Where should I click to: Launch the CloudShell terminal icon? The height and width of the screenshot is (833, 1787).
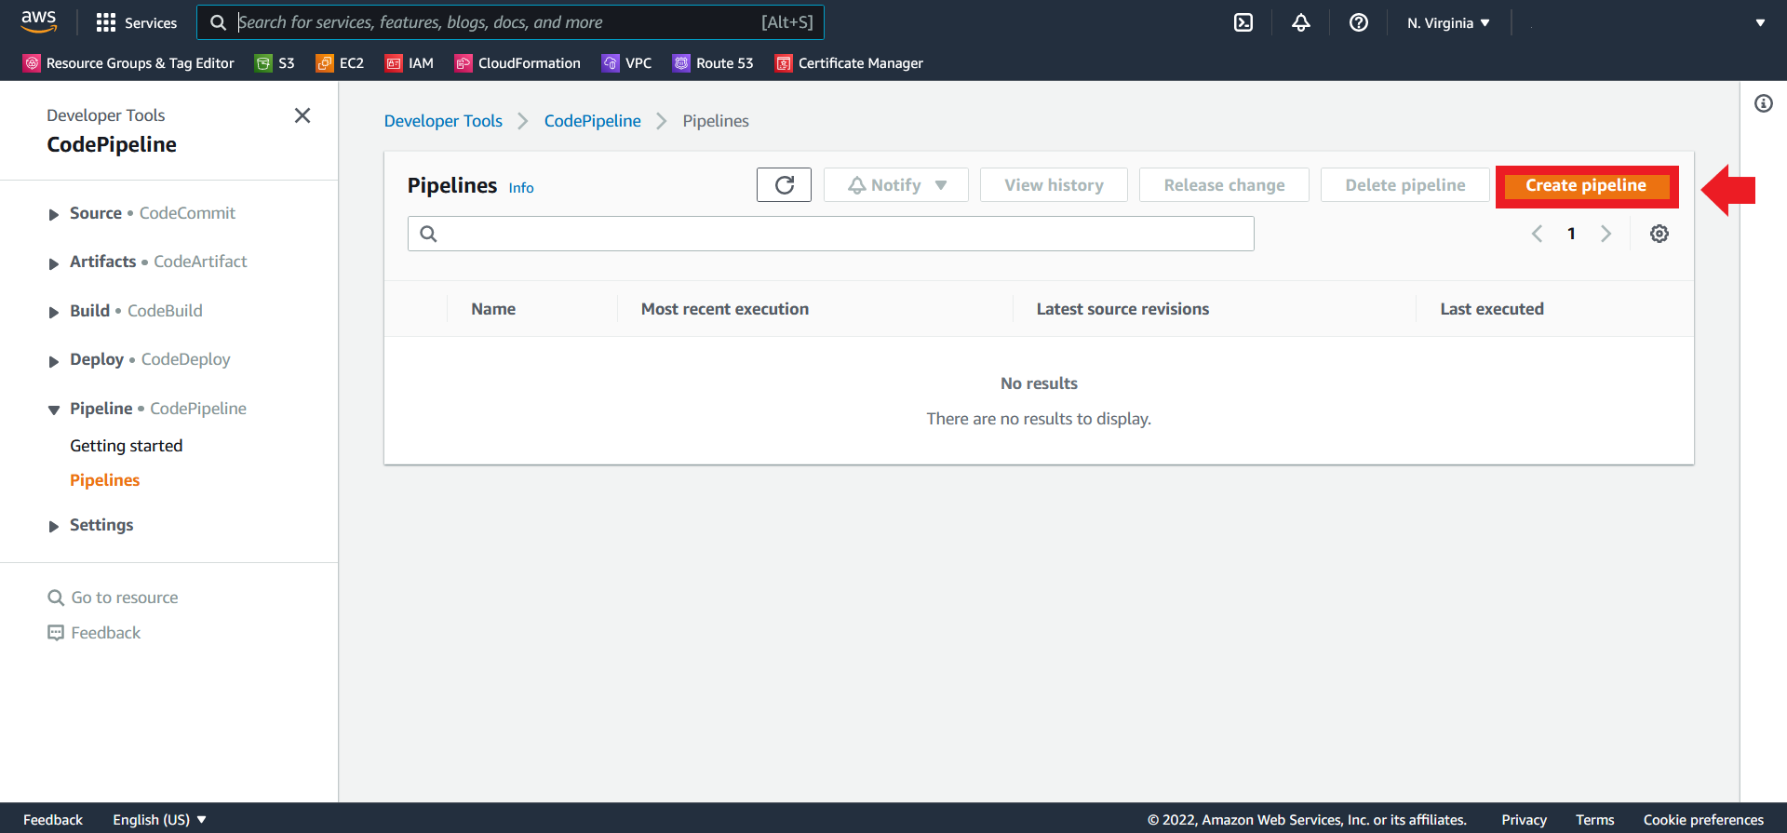click(1243, 22)
